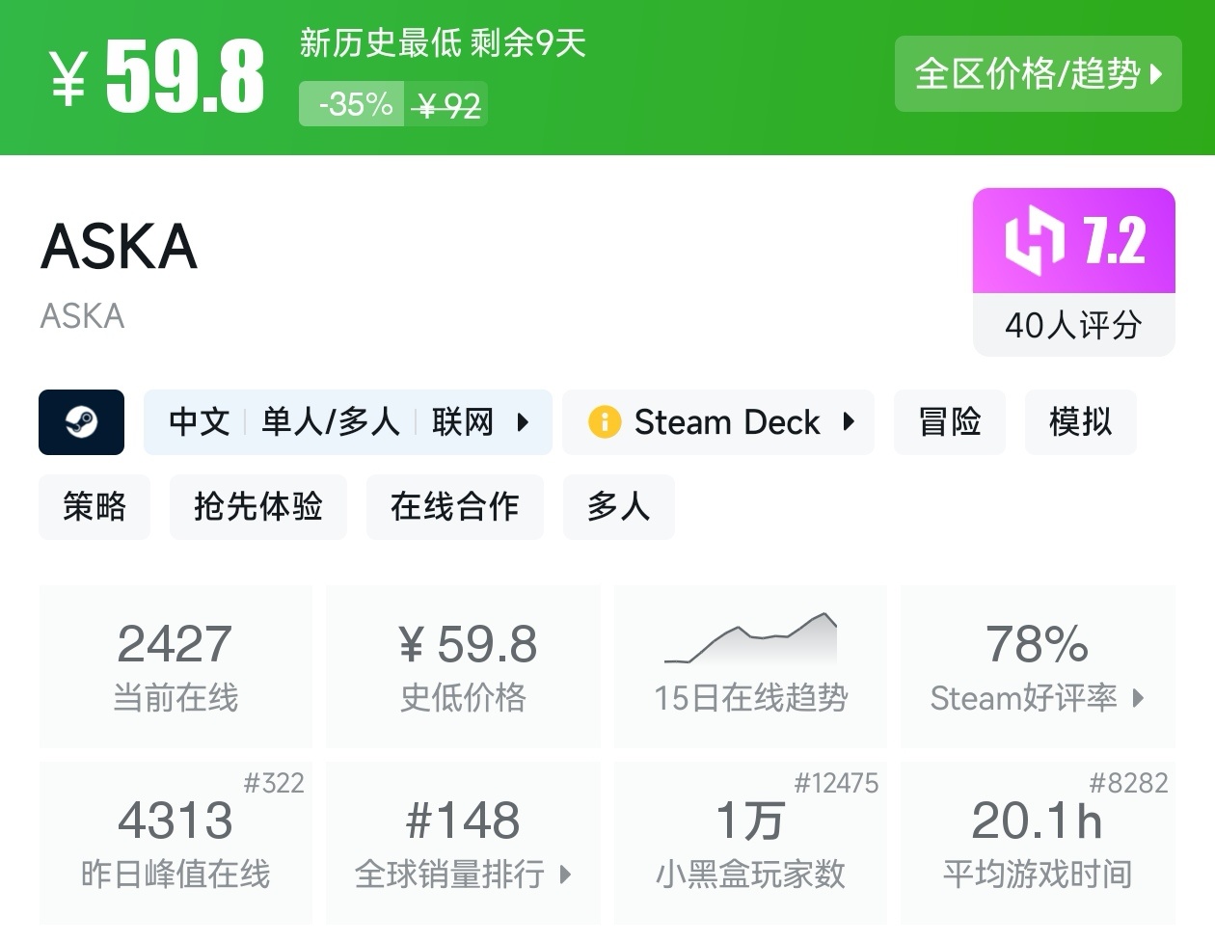Open the 40人评分 rating count
Viewport: 1215px width, 942px height.
coord(1073,325)
